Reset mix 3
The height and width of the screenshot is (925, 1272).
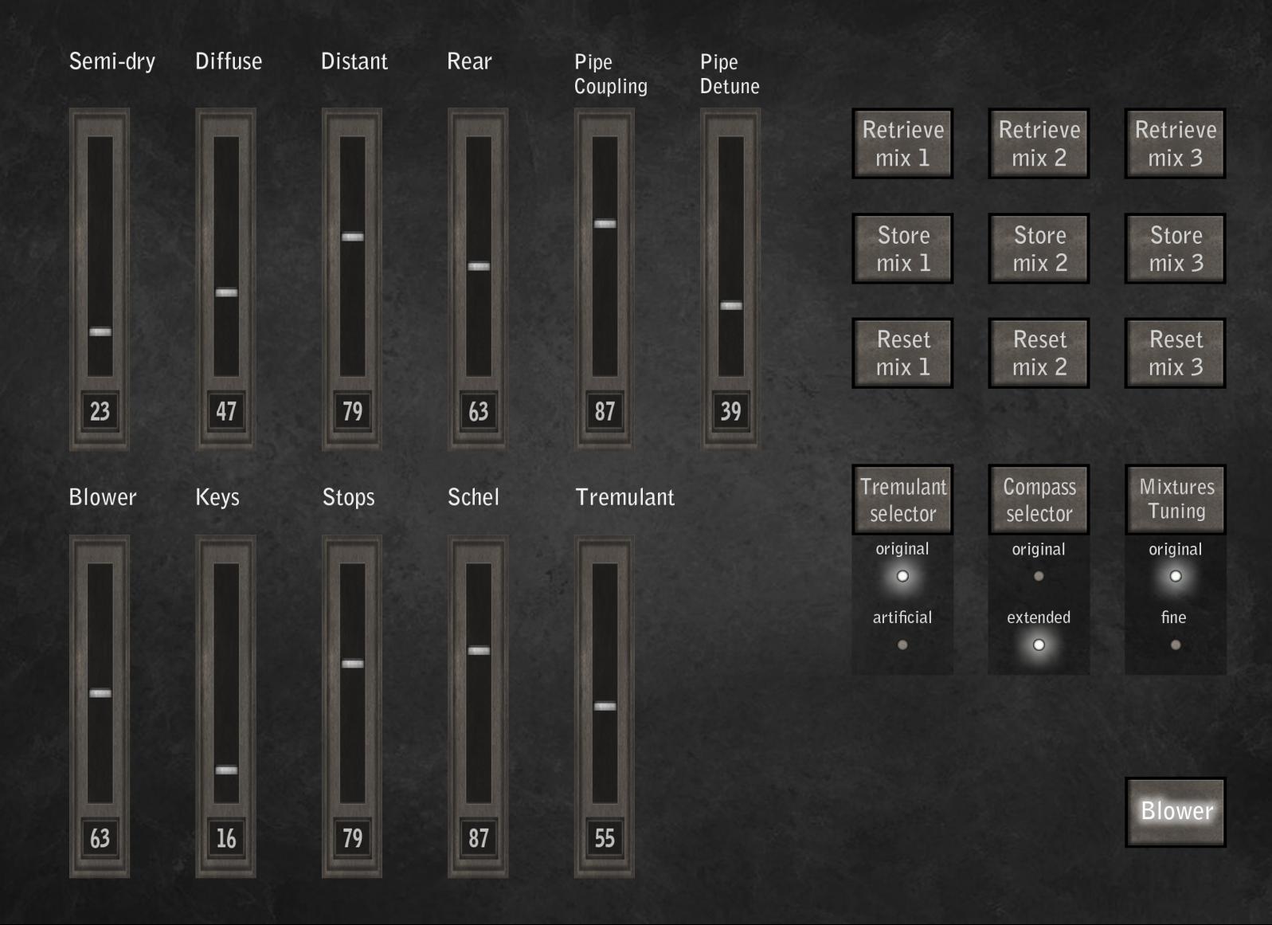1175,353
